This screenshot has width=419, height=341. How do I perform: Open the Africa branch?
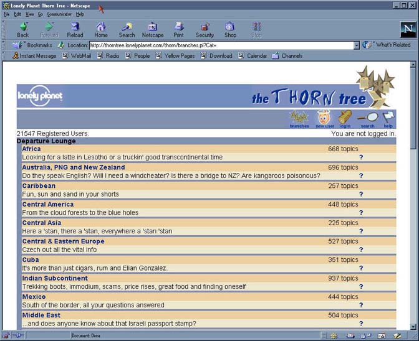(x=31, y=149)
